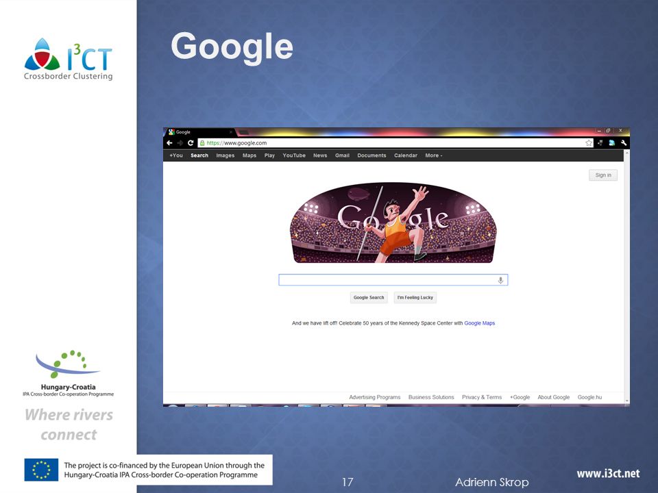Click the I3CT Crossborder Clustering logo
Image resolution: width=658 pixels, height=493 pixels.
[x=69, y=59]
